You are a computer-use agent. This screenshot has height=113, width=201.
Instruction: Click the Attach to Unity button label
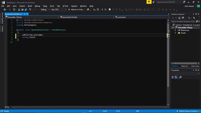tap(77, 10)
